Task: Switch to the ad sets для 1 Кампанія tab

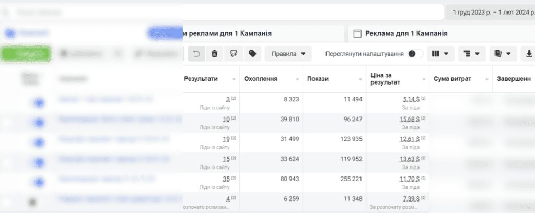Action: pyautogui.click(x=263, y=33)
